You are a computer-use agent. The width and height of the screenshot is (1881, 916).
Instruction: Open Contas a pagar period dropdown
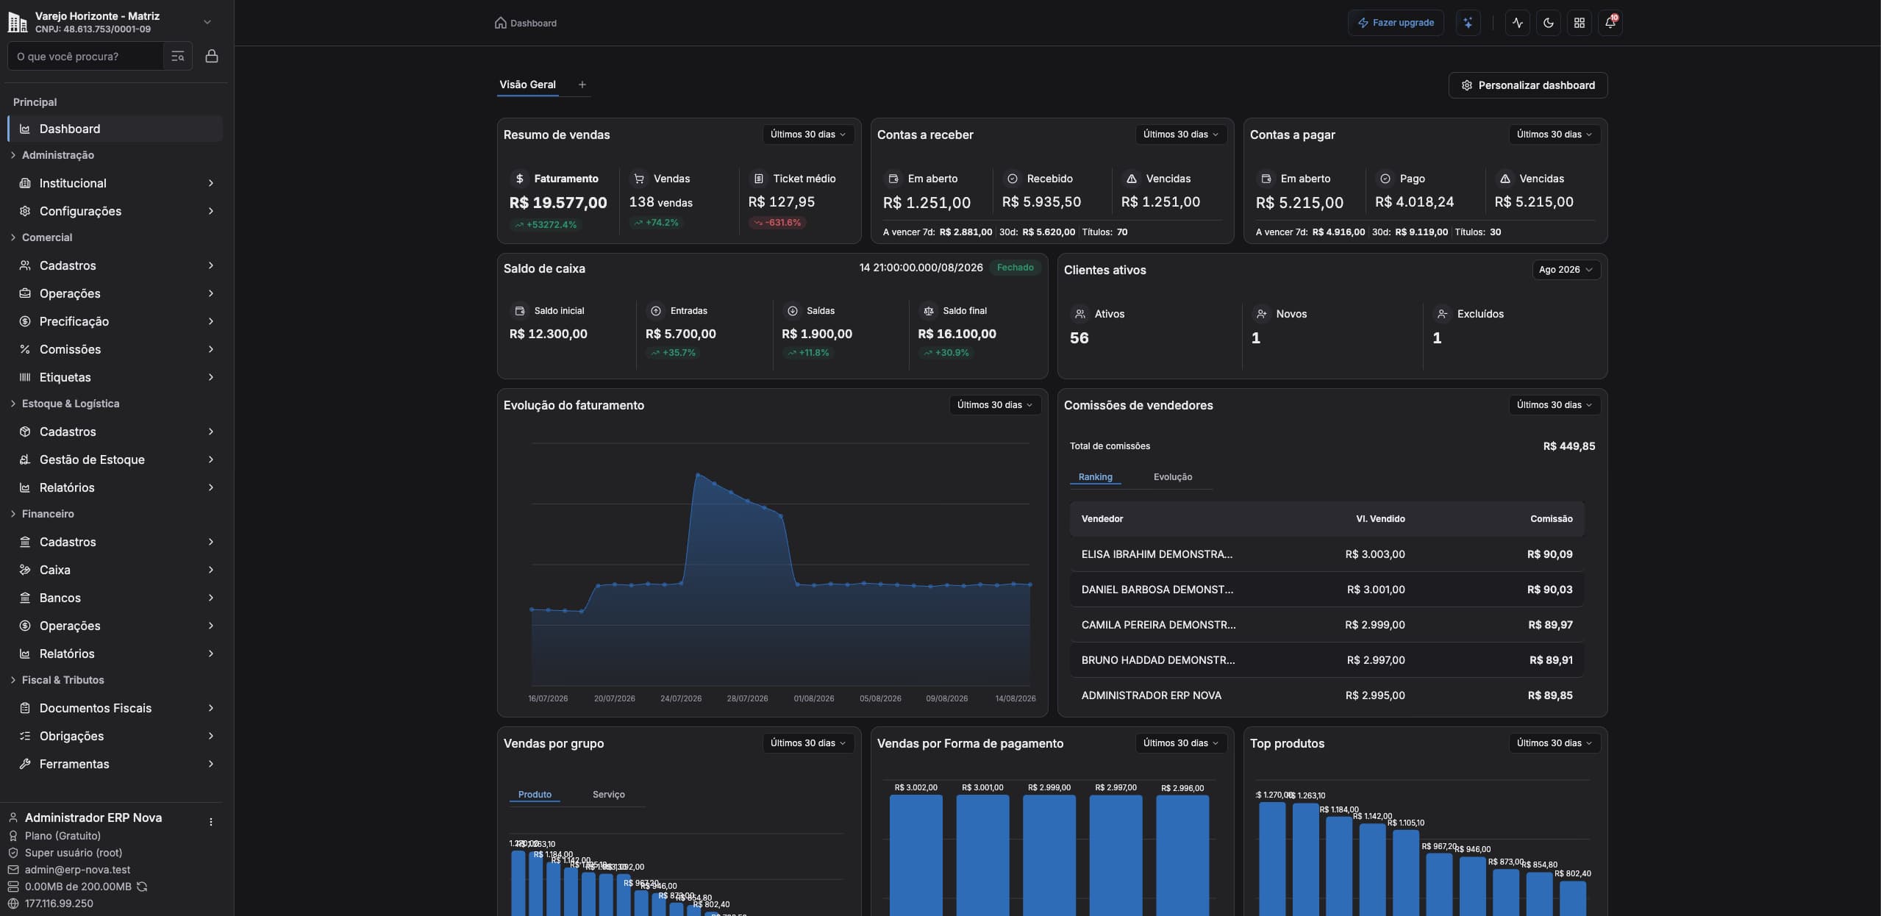click(x=1555, y=135)
